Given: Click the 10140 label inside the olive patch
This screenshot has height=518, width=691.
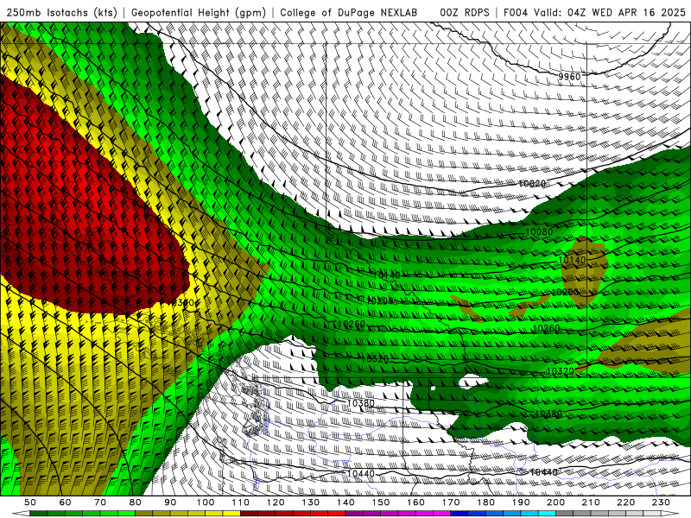Looking at the screenshot, I should [x=572, y=261].
